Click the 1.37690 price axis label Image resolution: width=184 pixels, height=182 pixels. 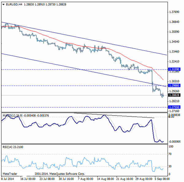174,12
